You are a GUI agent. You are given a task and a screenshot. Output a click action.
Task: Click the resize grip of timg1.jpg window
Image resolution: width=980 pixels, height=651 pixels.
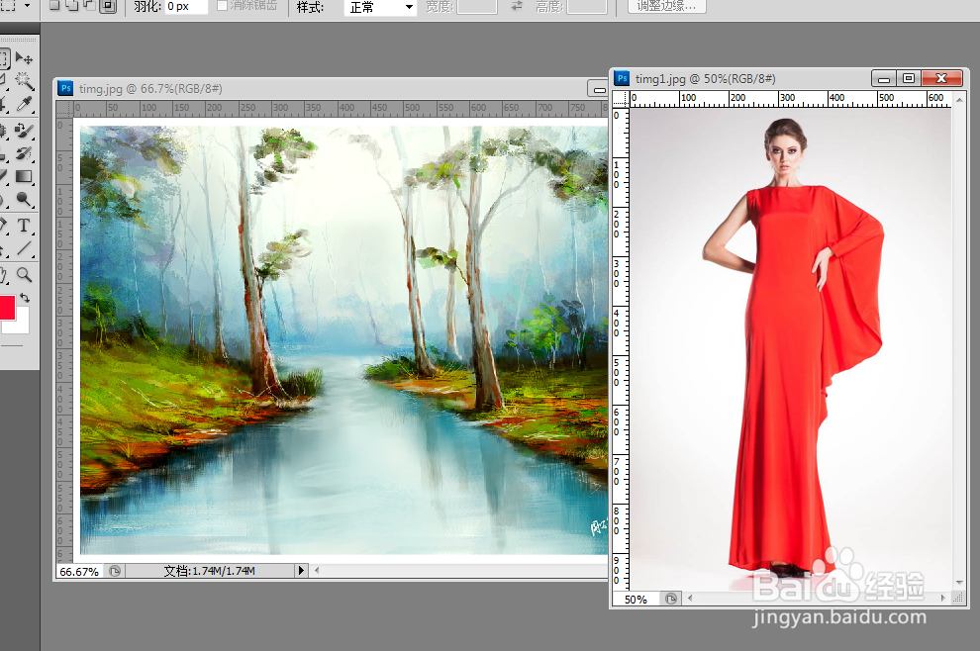[x=959, y=598]
